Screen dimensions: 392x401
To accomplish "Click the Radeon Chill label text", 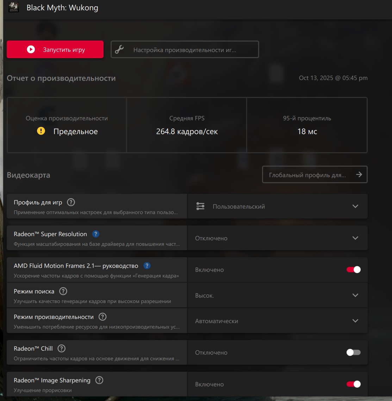I will pos(33,348).
